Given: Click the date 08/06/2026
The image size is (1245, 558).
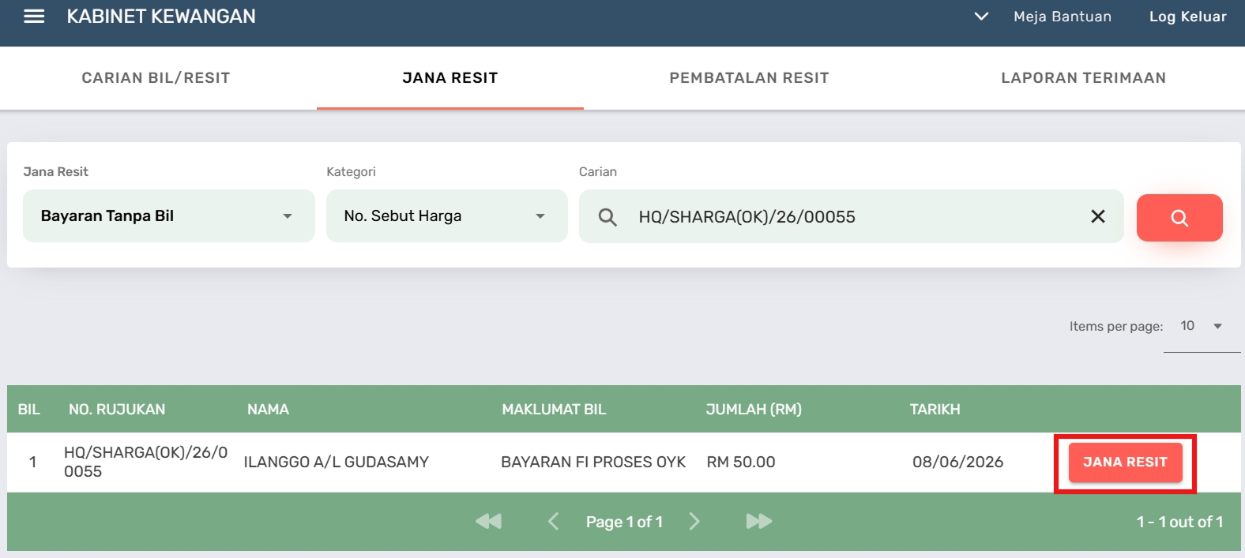Looking at the screenshot, I should coord(957,462).
